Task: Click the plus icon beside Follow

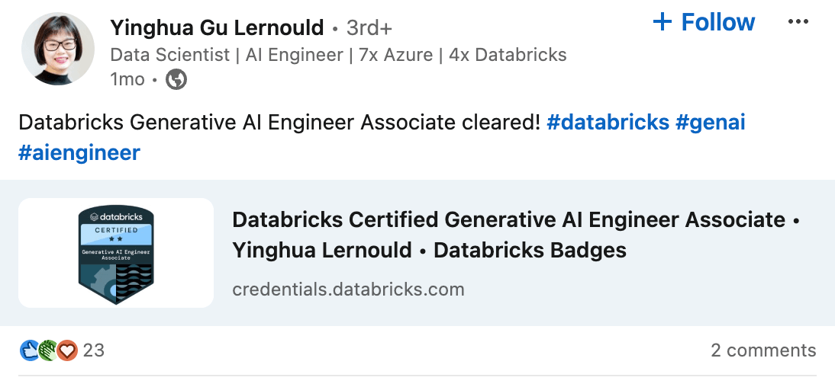Action: 662,22
